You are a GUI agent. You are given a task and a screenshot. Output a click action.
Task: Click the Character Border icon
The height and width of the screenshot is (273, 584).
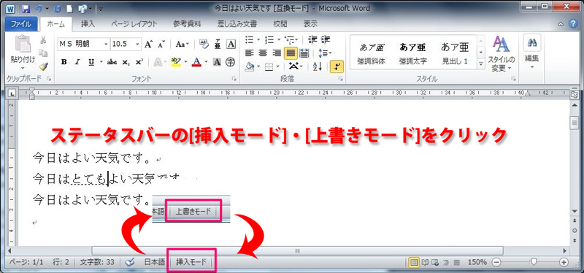click(x=231, y=44)
